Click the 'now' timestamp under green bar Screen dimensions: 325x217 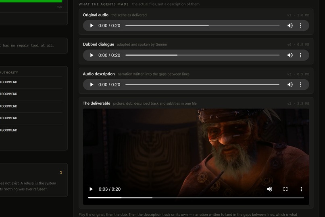[x=59, y=6]
